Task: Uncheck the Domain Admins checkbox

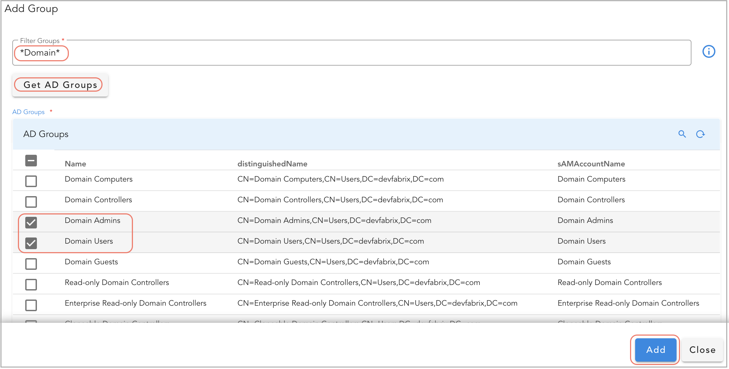Action: point(31,223)
